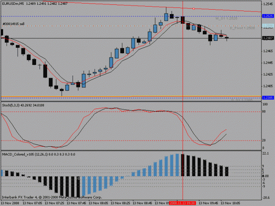Click the cyan 1.2508 pivot price tag

pyautogui.click(x=268, y=26)
